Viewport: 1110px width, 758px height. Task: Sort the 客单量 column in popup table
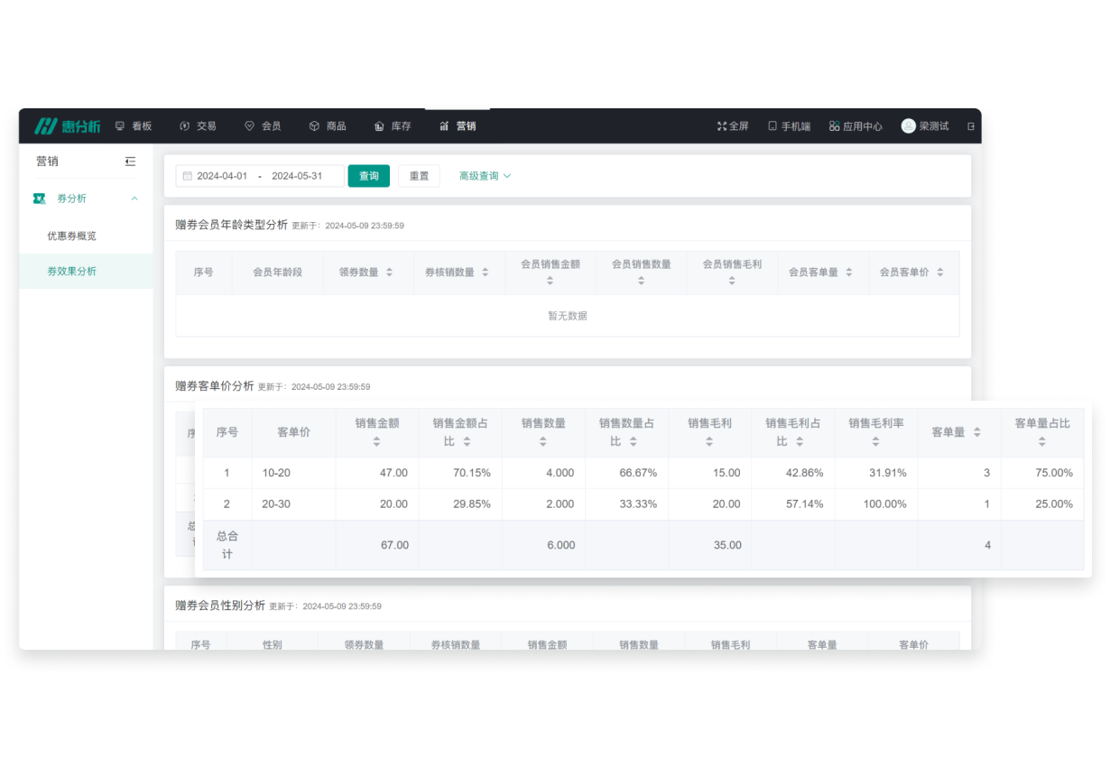click(976, 433)
